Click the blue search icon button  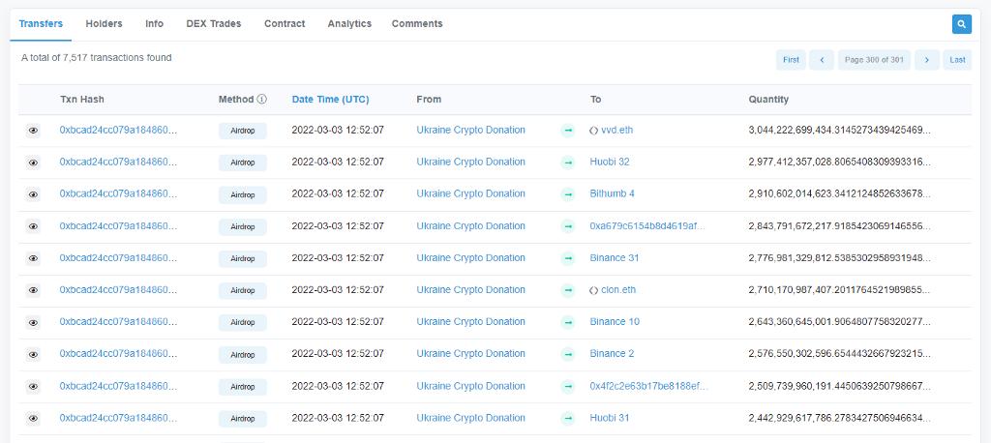coord(961,24)
